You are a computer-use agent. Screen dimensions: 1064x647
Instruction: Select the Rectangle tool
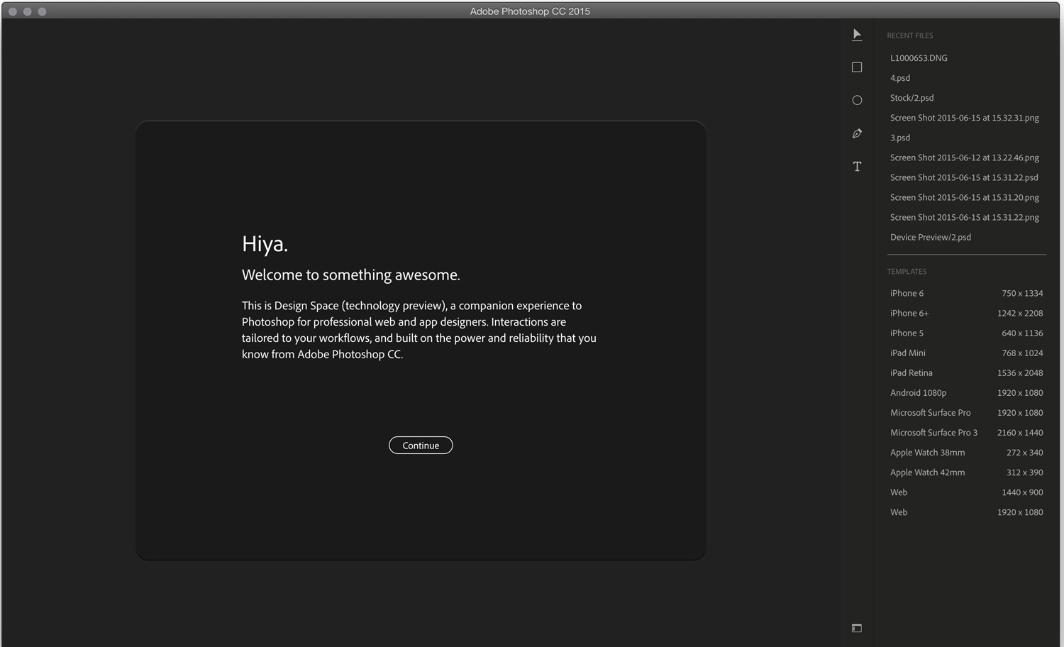click(857, 67)
